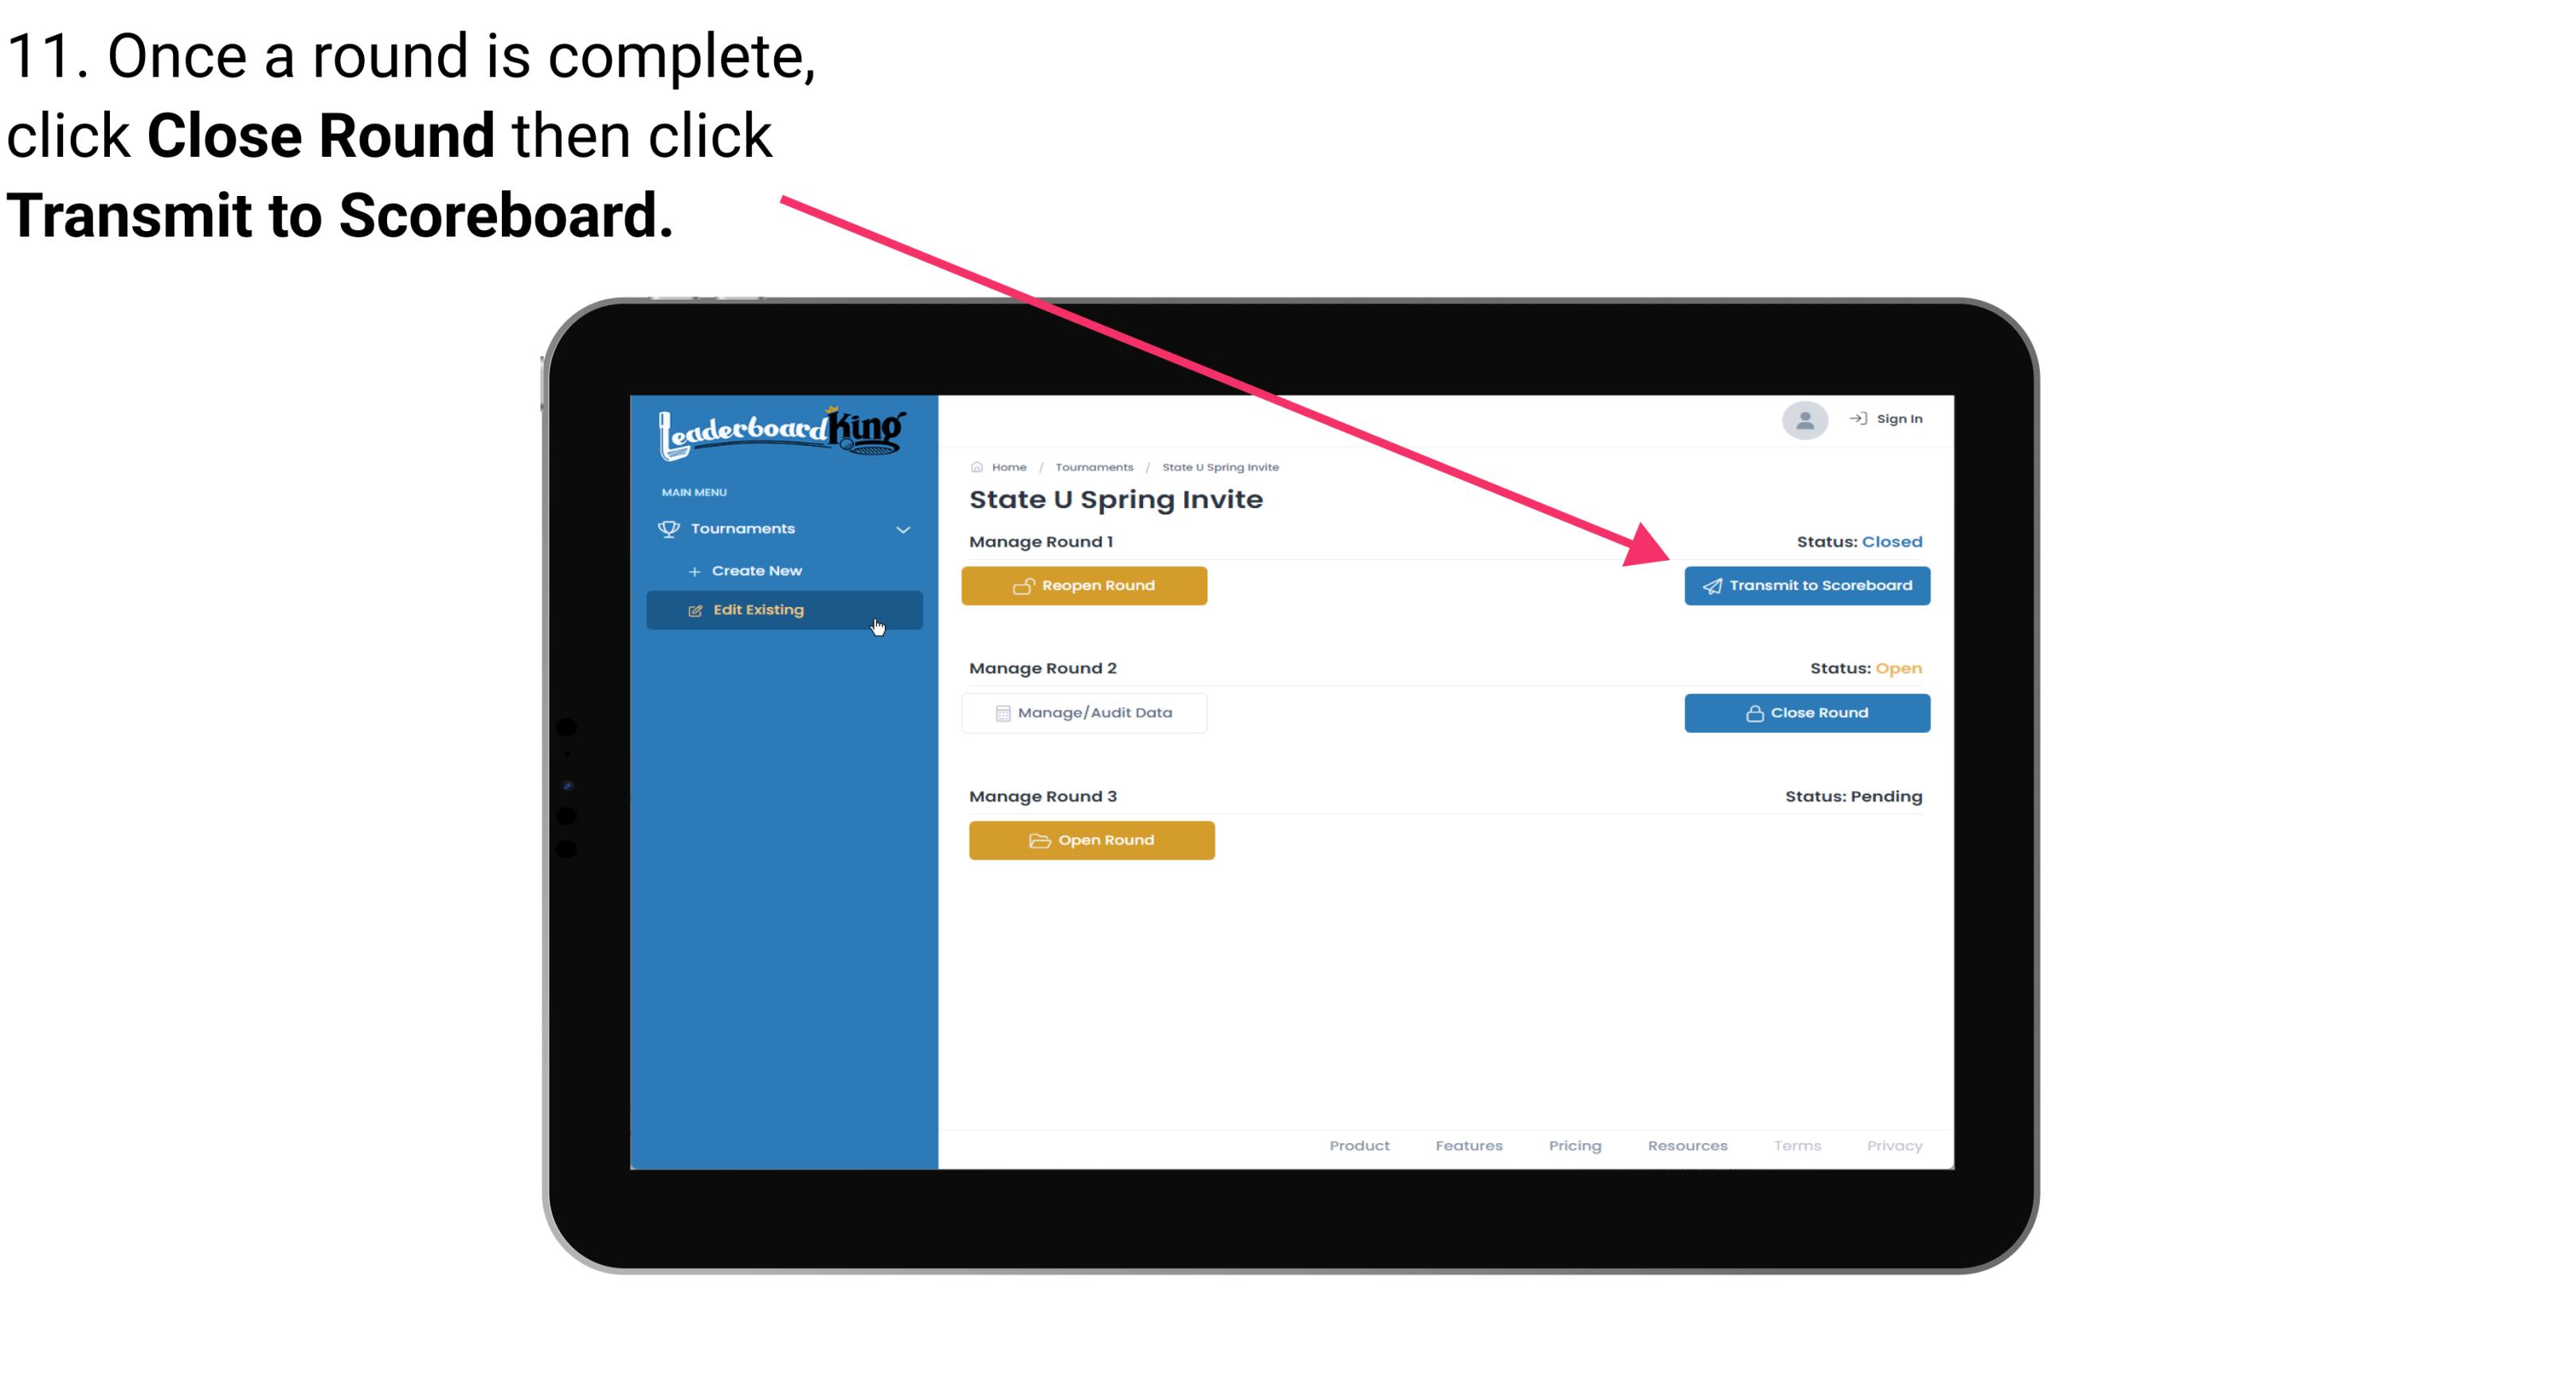Expand the Tournaments menu section
2576x1386 pixels.
(x=785, y=526)
